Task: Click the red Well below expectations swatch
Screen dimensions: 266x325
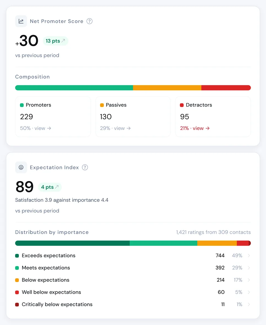Action: click(x=17, y=293)
